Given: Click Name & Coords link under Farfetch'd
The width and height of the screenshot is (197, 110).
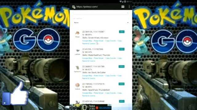Looking at the screenshot, I should (89, 78).
